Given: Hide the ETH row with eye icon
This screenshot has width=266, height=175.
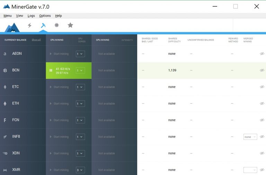Looking at the screenshot, I should (x=262, y=103).
